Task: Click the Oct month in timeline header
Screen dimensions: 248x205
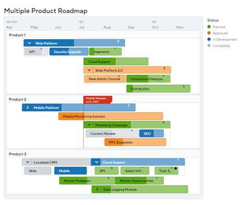Action: [155, 27]
